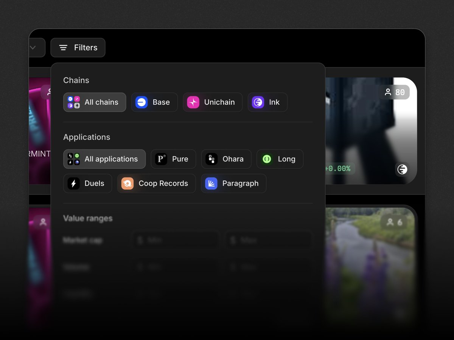Click the holder count 6 badge
The image size is (454, 340).
394,223
